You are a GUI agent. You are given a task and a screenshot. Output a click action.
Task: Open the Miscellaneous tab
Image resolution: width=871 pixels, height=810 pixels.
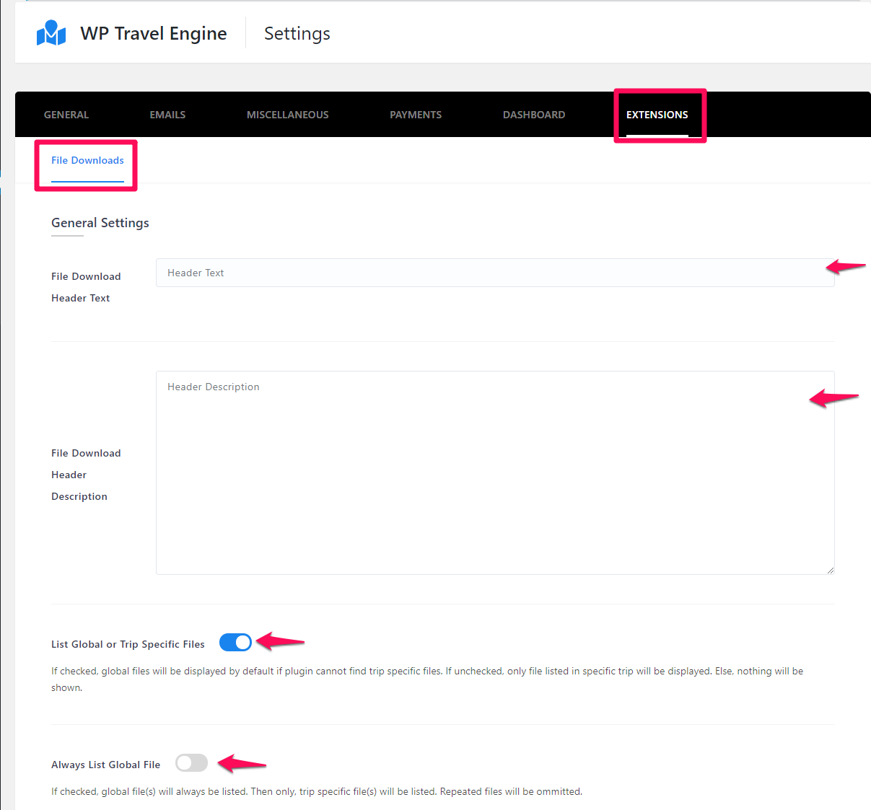point(288,115)
